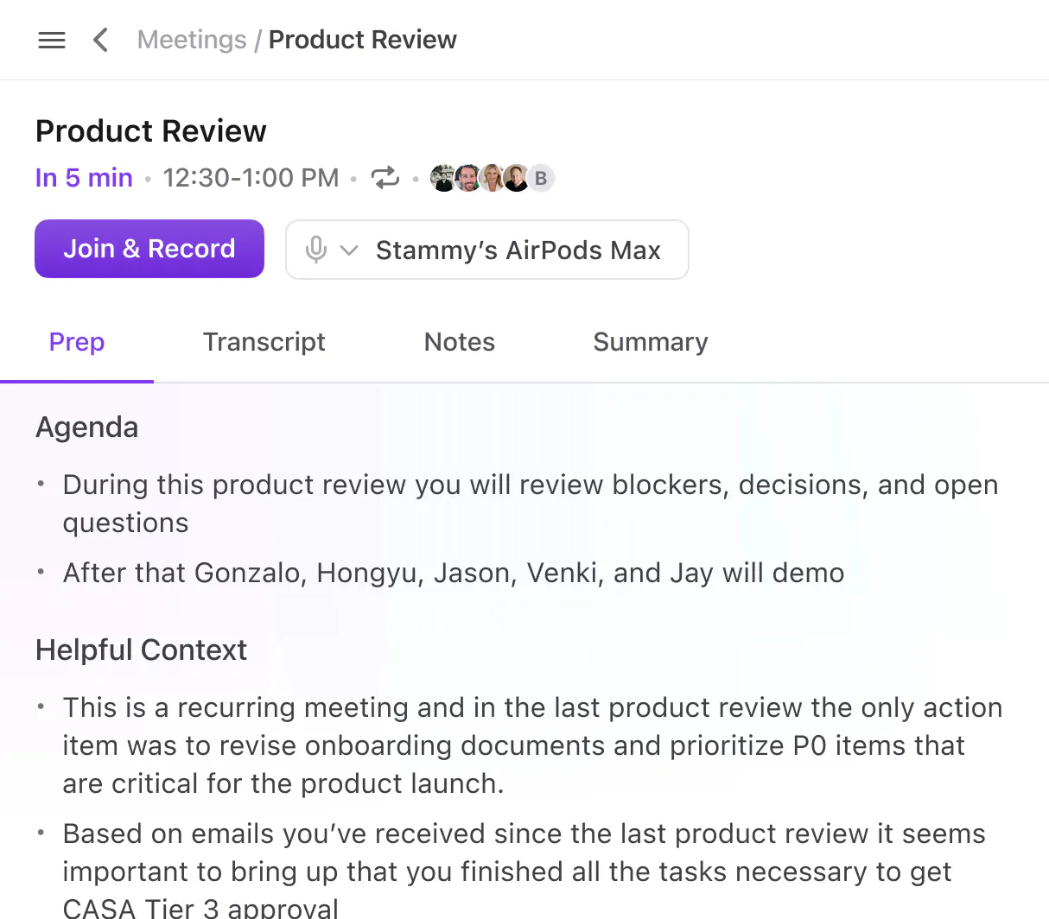Click the bearded man's attendee avatar
The height and width of the screenshot is (919, 1049).
[467, 178]
